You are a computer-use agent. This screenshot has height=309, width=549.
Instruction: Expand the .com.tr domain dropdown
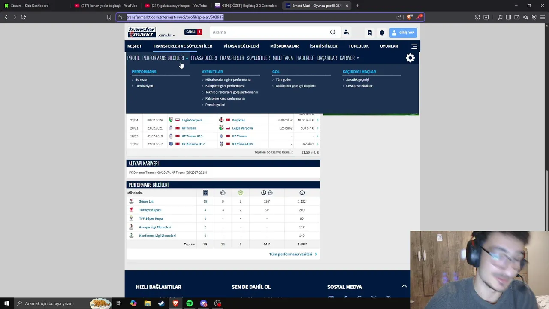[166, 35]
